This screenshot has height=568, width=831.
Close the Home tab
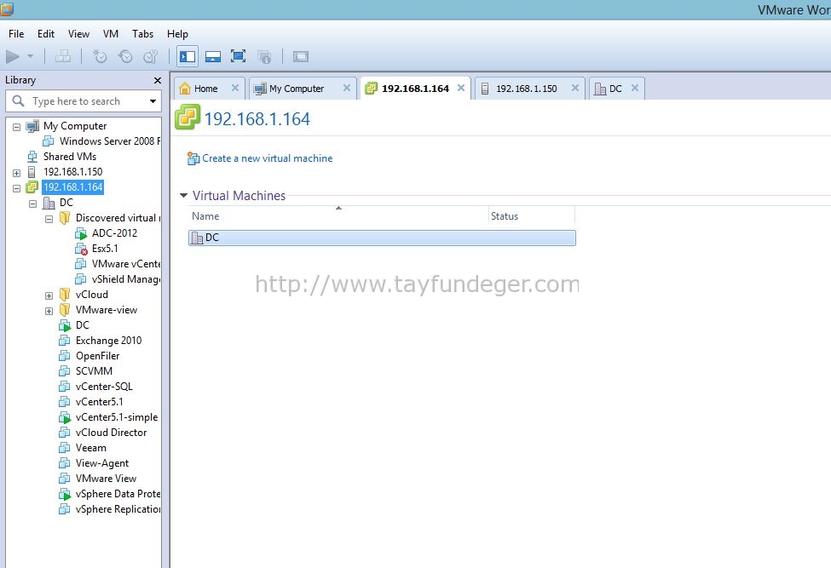click(x=234, y=88)
